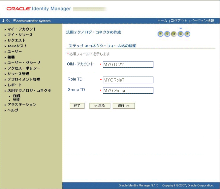Open the アテステーション sidebar menu
The image size is (220, 189).
point(22,105)
